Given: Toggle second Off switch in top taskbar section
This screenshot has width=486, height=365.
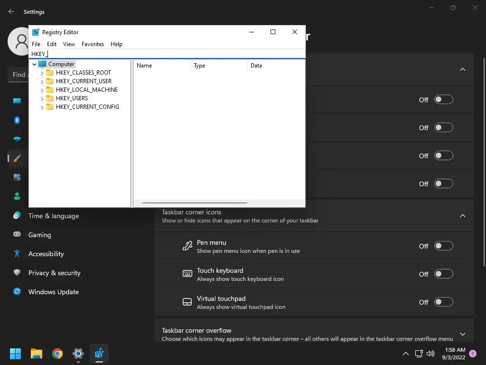Looking at the screenshot, I should (443, 127).
